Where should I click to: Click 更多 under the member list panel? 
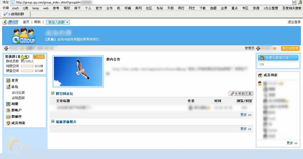tap(292, 143)
